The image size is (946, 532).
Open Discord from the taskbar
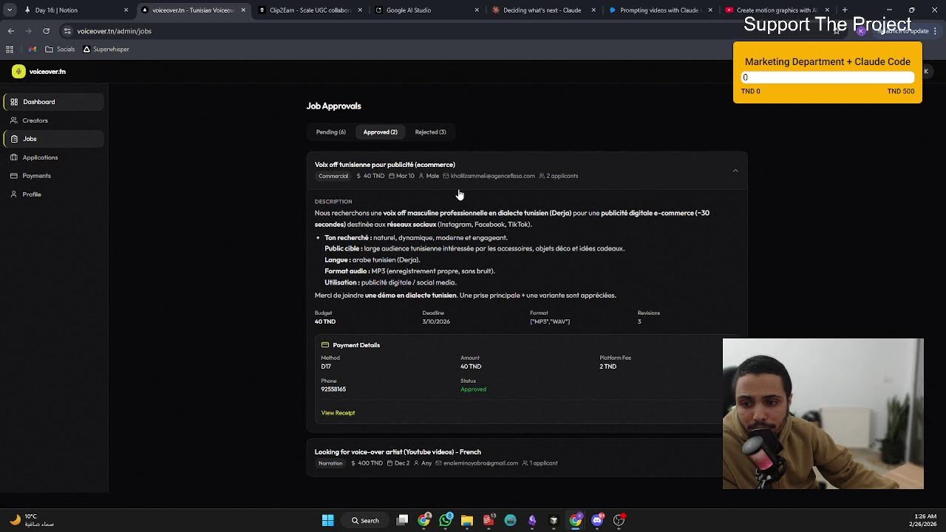[597, 520]
